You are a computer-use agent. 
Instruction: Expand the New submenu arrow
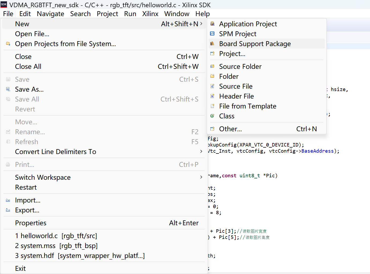(x=201, y=24)
